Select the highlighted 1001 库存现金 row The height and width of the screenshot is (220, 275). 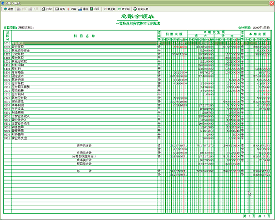point(137,43)
